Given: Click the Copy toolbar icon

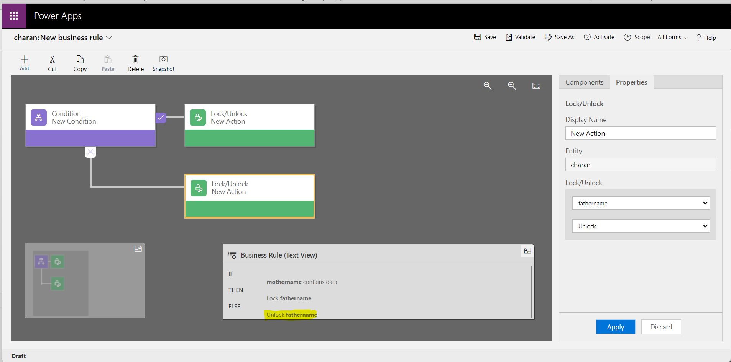Looking at the screenshot, I should [80, 59].
